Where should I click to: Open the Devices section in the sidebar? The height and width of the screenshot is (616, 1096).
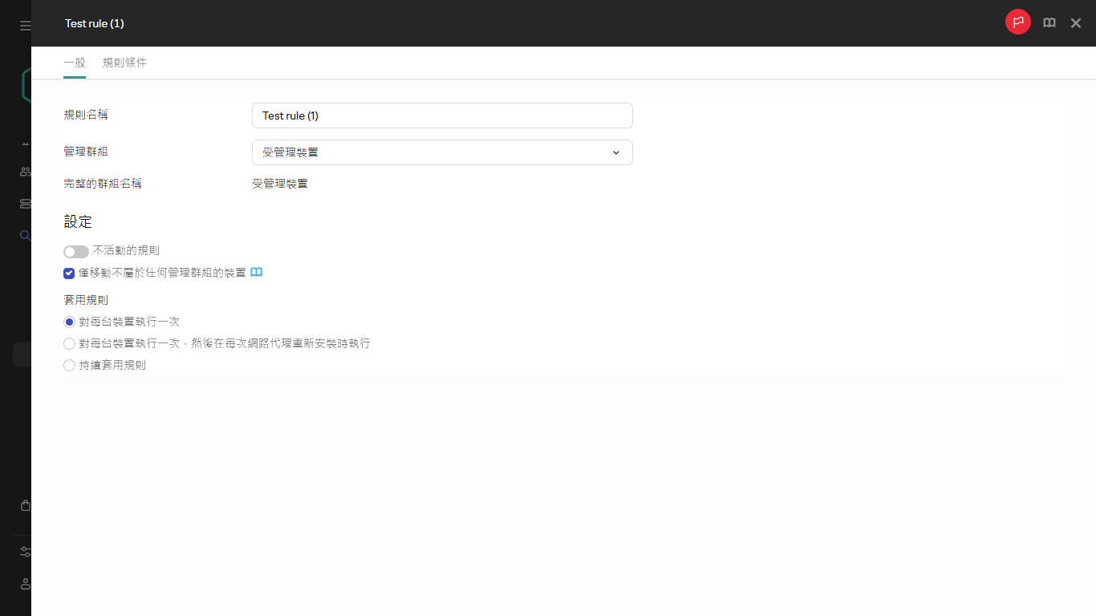tap(25, 171)
